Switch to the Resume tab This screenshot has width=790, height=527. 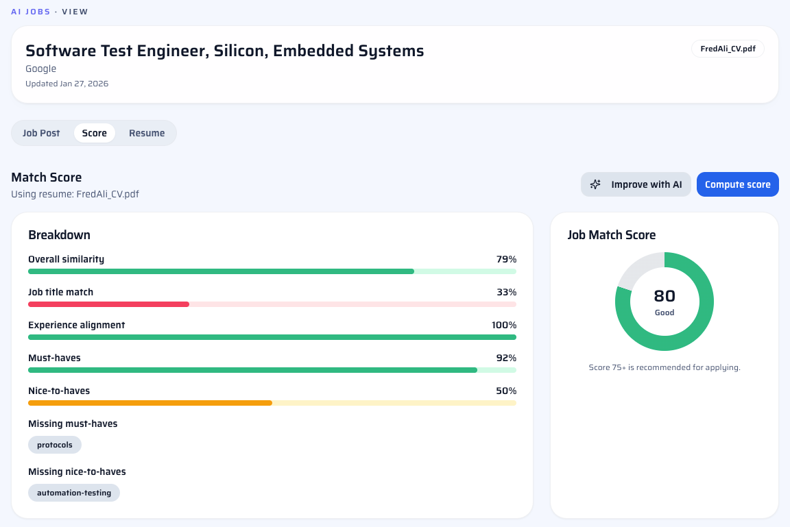pos(147,133)
